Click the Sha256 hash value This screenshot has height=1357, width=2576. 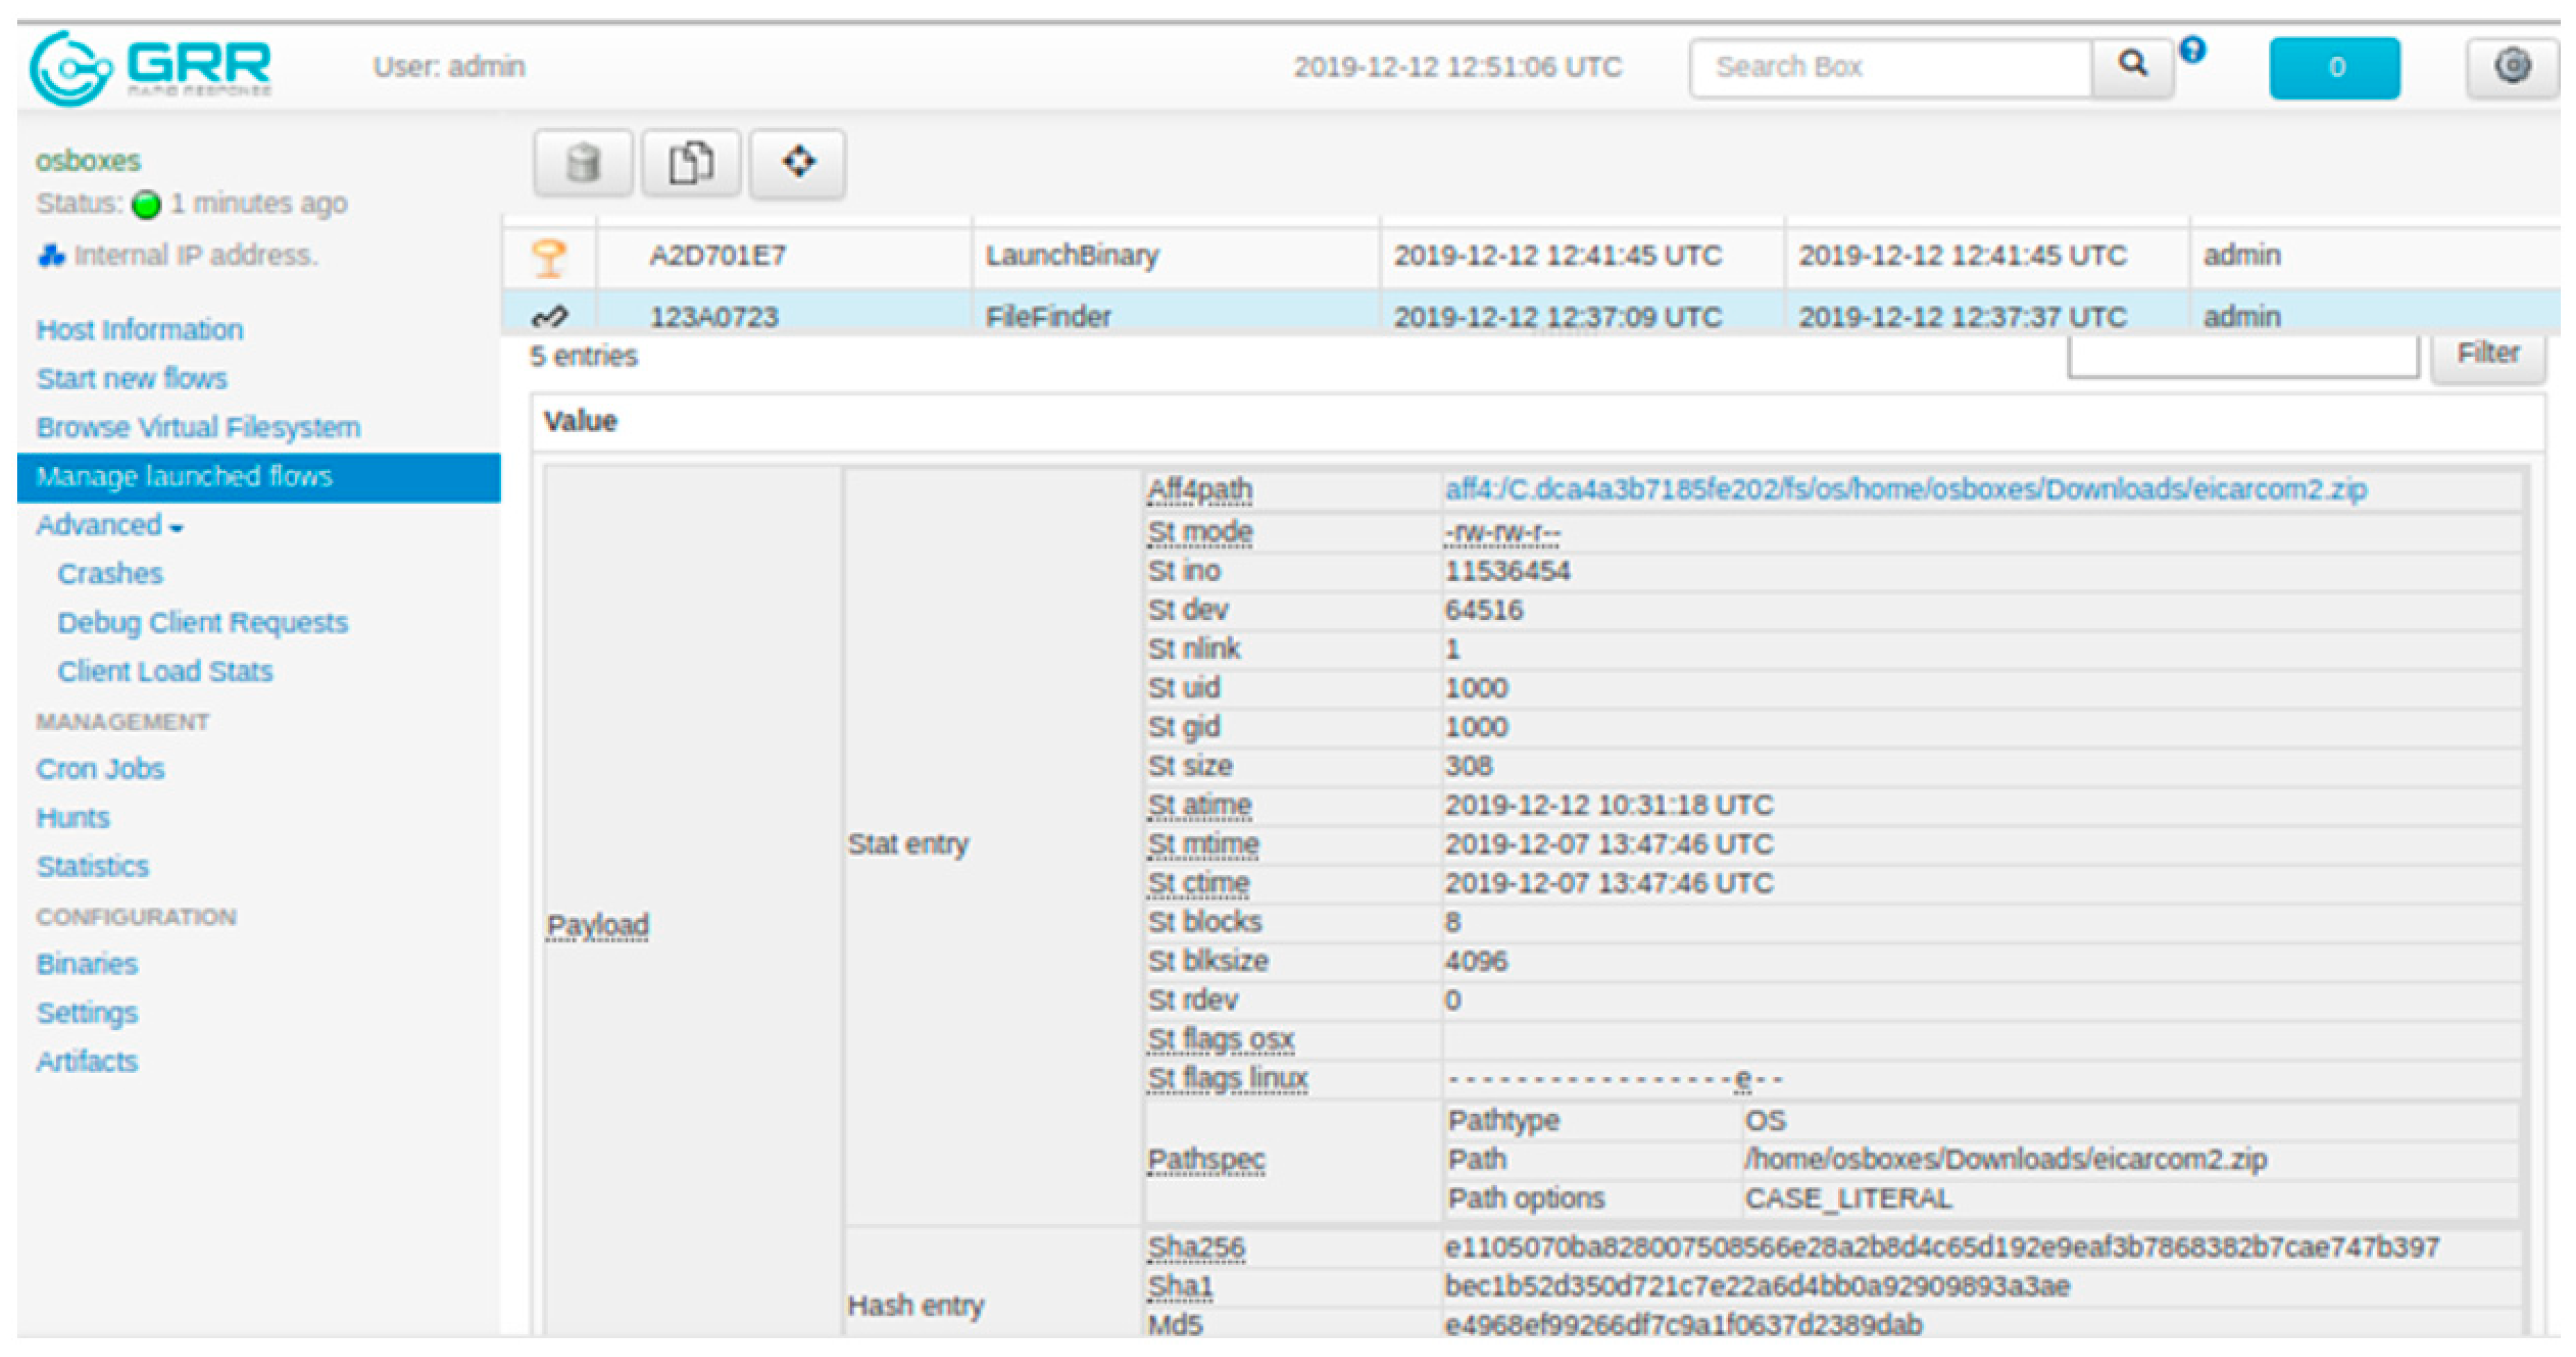tap(1941, 1249)
